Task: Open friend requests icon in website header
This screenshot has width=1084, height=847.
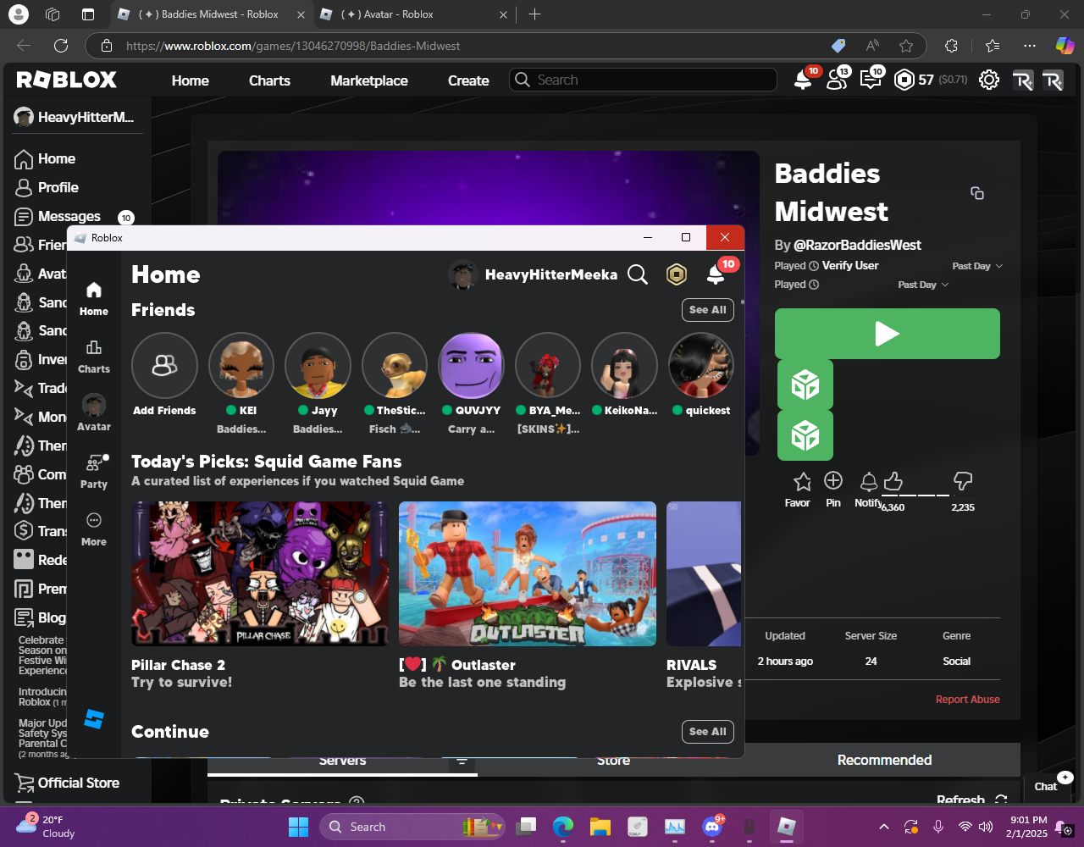Action: pos(837,80)
